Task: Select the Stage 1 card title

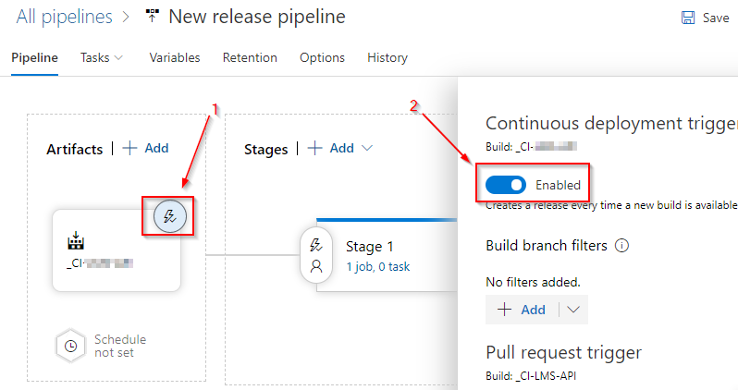Action: (370, 246)
